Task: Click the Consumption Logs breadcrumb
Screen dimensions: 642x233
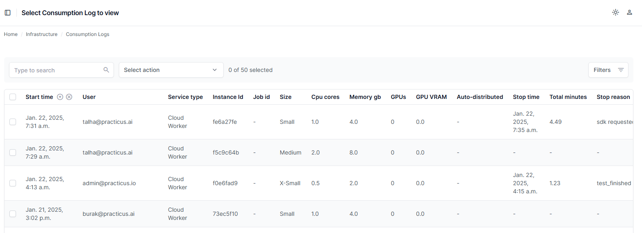Action: coord(87,34)
